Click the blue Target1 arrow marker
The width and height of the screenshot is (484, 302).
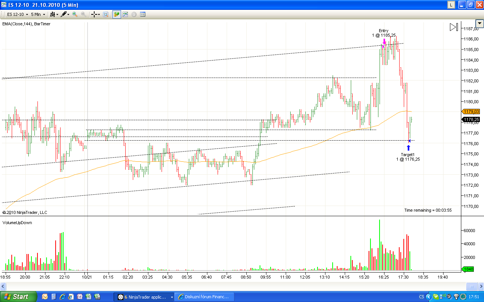pos(408,148)
